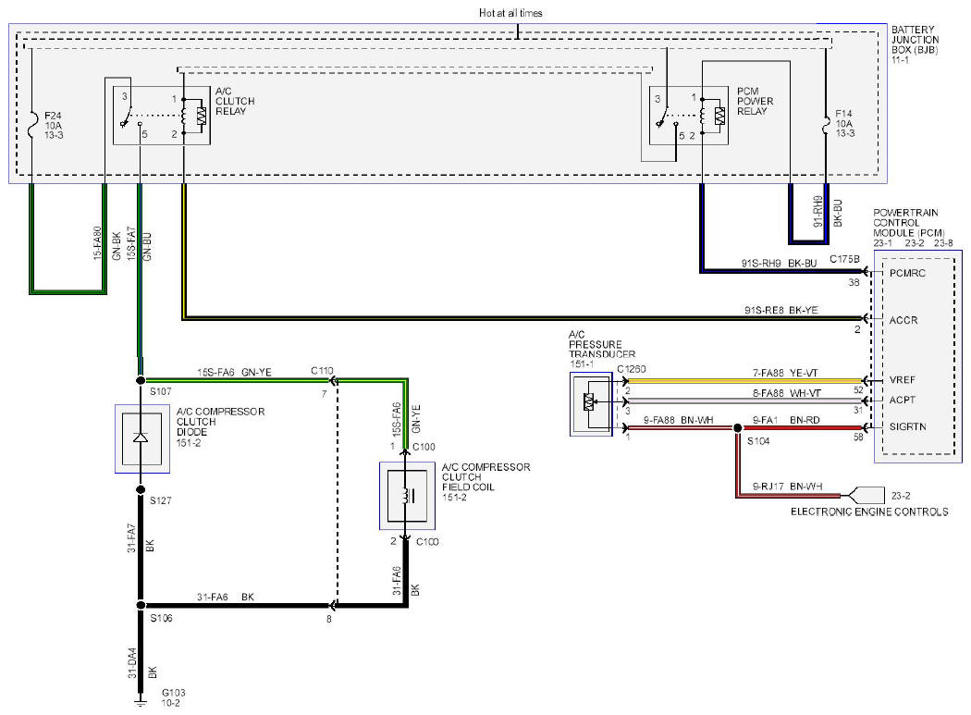Select the S106 splice dot
The image size is (971, 715).
pos(141,605)
